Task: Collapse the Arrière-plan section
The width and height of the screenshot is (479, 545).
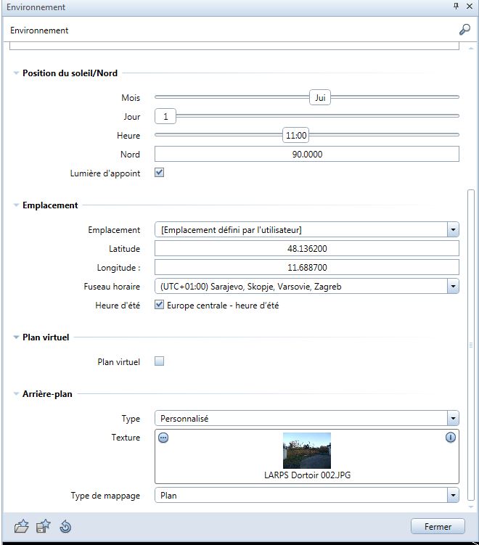Action: [x=16, y=394]
